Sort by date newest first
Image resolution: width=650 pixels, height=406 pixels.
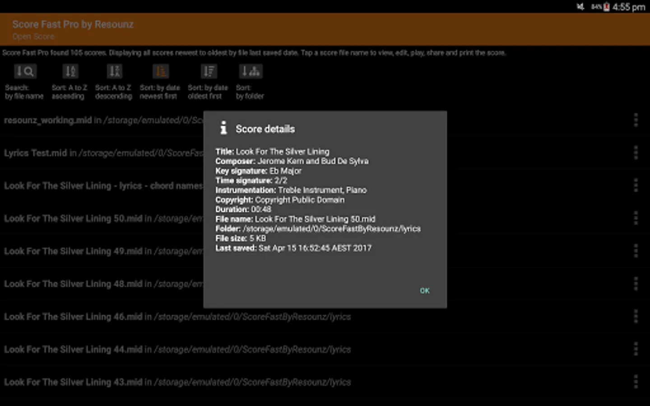[x=160, y=71]
